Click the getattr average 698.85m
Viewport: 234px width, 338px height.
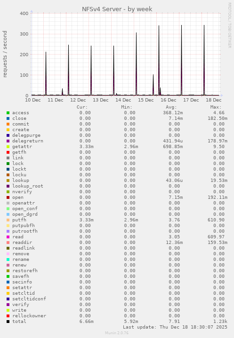click(x=173, y=147)
